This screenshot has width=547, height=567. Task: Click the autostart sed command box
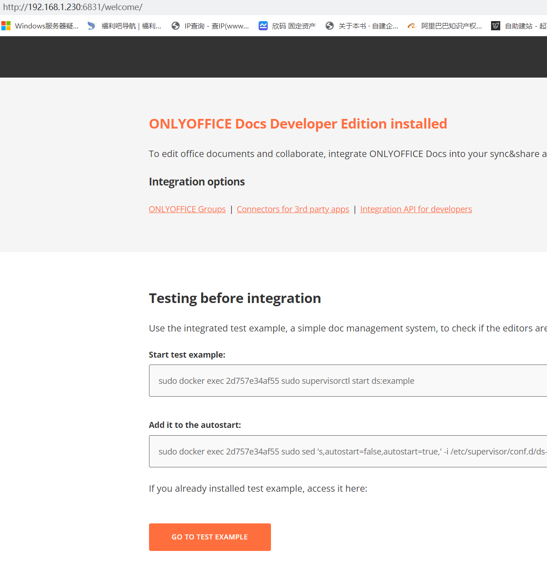348,451
